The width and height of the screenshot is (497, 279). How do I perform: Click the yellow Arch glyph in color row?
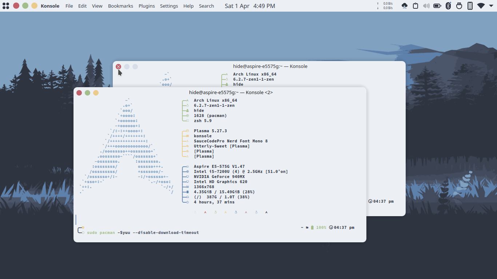pos(226,212)
